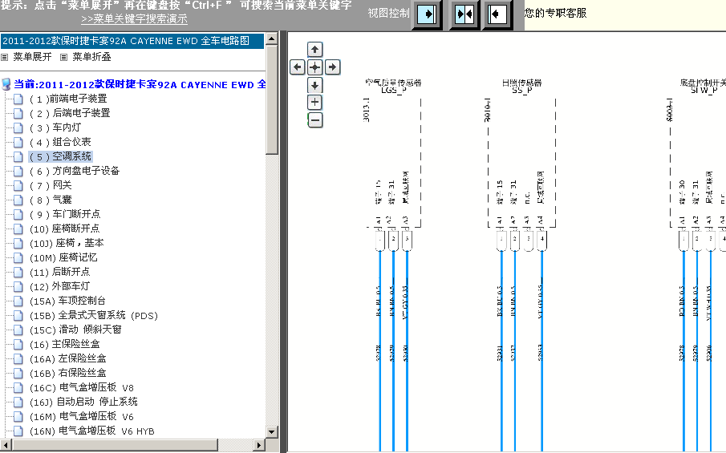Viewport: 726px width, 453px height.
Task: Click connector pin 3 of LGS_P
Action: pos(407,241)
